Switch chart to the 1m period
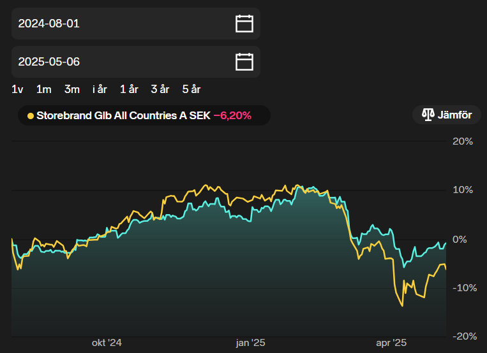Image resolution: width=487 pixels, height=353 pixels. [43, 89]
